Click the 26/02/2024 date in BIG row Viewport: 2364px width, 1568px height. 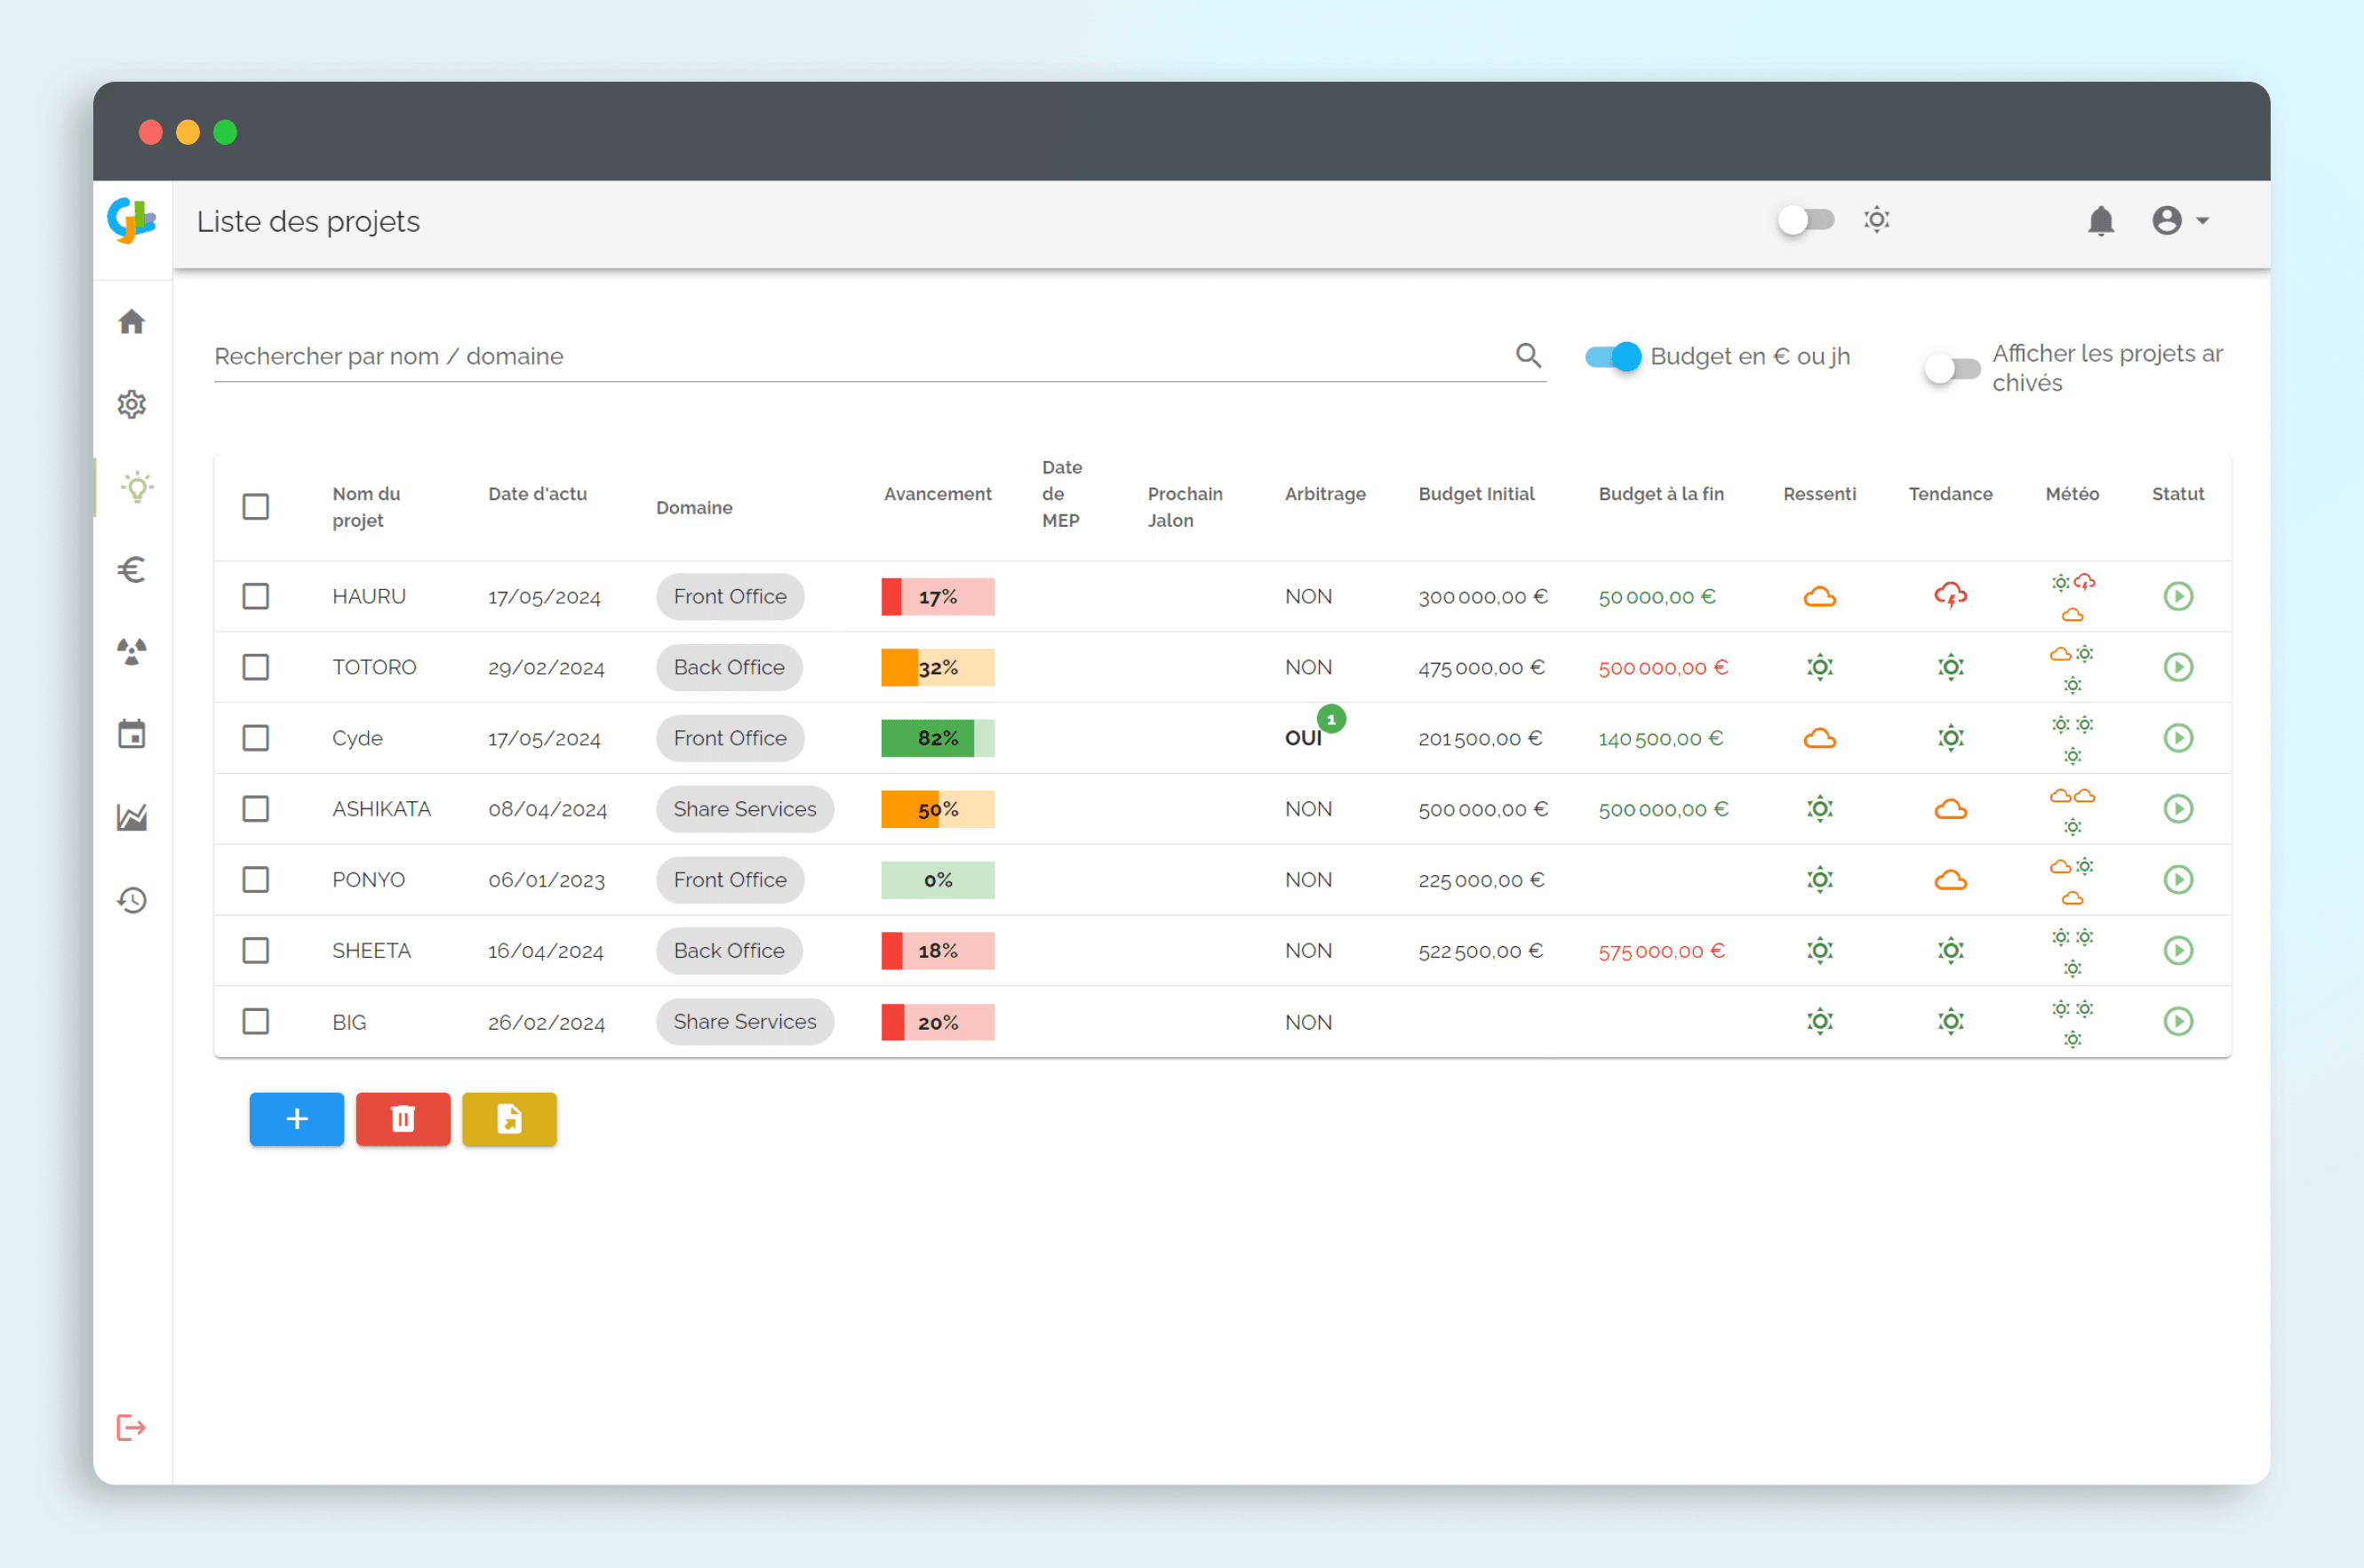coord(547,1022)
